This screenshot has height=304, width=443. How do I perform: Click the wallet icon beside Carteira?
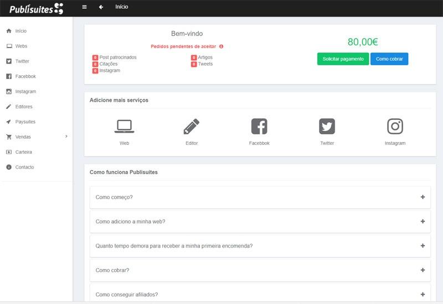9,152
